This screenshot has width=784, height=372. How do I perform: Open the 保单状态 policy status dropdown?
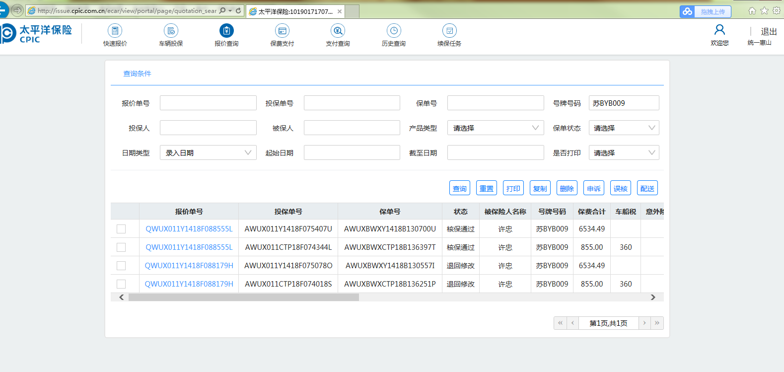[624, 128]
